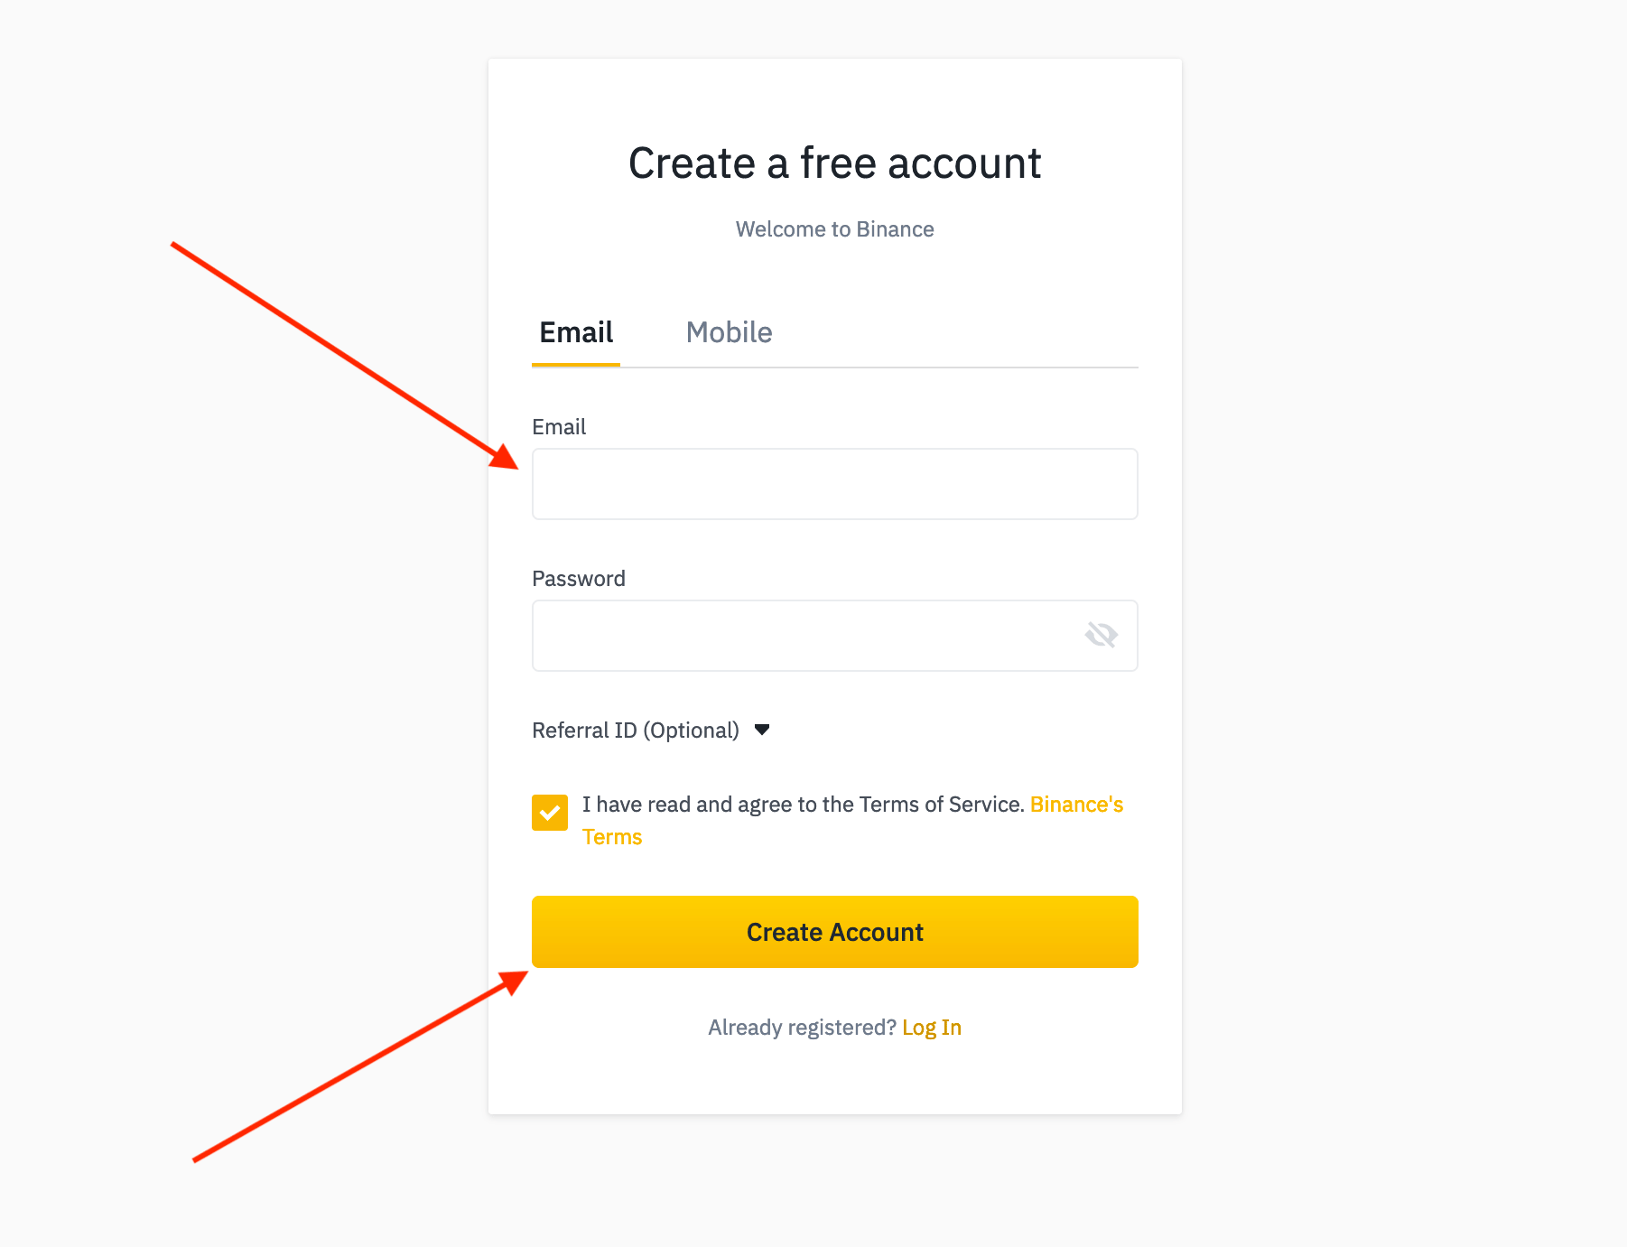Click the "Welcome to Binance" subtitle

coord(834,229)
